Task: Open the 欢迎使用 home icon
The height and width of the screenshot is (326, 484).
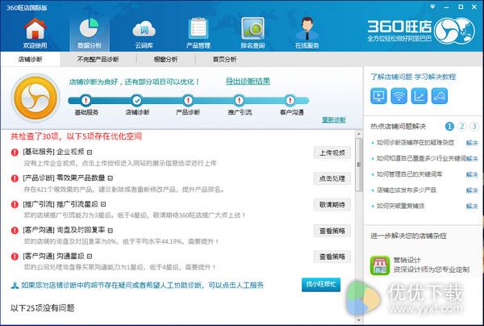Action: tap(35, 29)
